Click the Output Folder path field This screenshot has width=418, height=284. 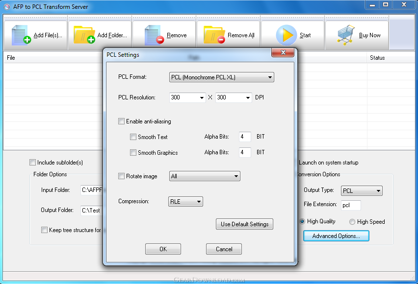click(x=92, y=210)
